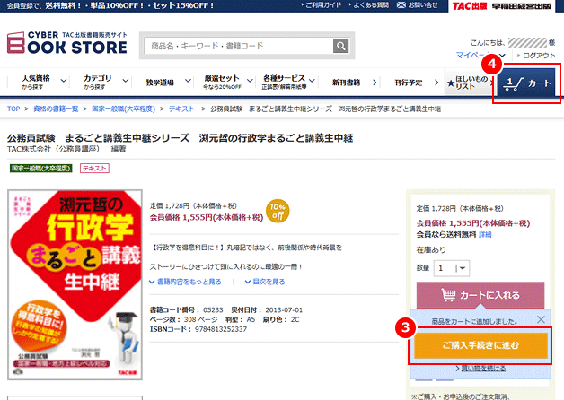
Task: Click the green 国家一般職(大卒程度) tag
Action: pos(40,168)
